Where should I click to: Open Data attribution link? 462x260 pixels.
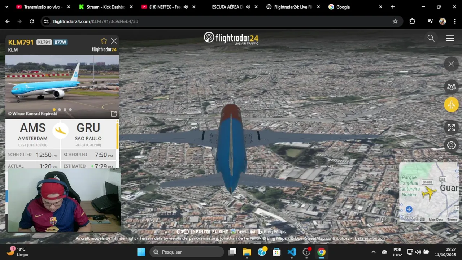coord(370,238)
